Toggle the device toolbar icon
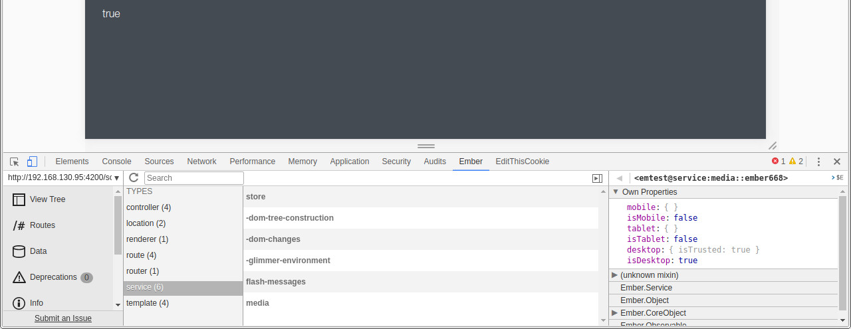This screenshot has height=329, width=851. 32,162
